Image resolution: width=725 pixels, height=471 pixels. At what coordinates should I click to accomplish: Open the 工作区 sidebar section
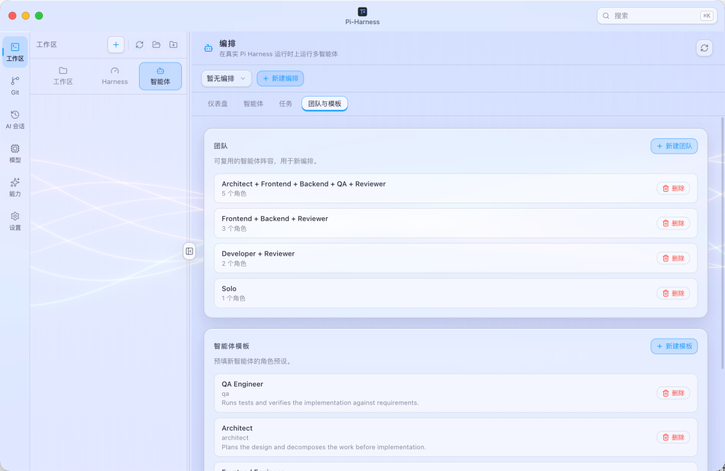pyautogui.click(x=15, y=52)
